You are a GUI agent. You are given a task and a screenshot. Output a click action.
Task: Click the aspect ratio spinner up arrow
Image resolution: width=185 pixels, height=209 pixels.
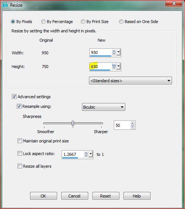pos(86,153)
